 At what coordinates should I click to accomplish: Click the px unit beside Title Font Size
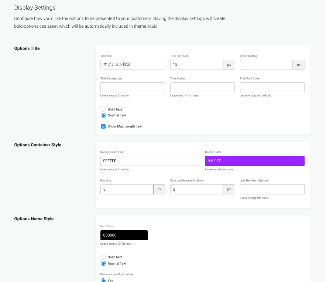point(229,65)
